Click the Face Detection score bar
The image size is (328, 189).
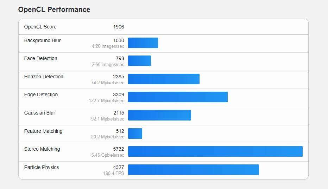(139, 61)
